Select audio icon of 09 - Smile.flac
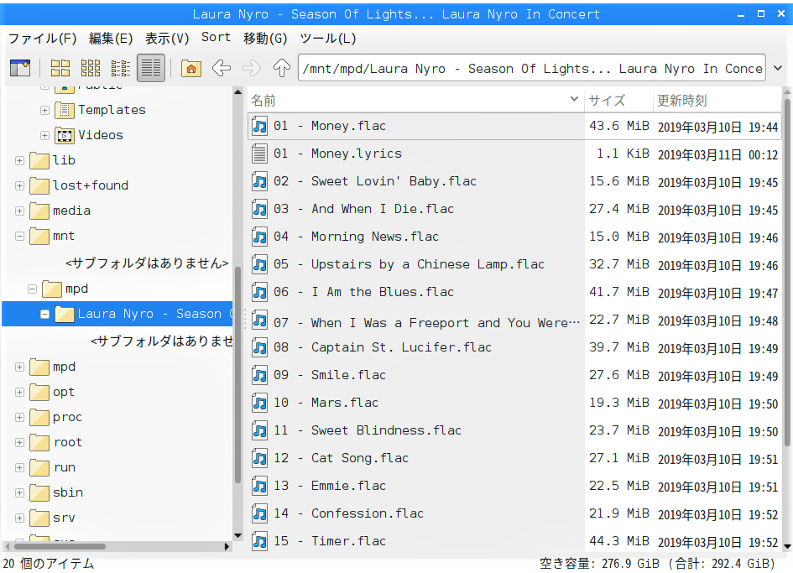793x573 pixels. point(259,375)
